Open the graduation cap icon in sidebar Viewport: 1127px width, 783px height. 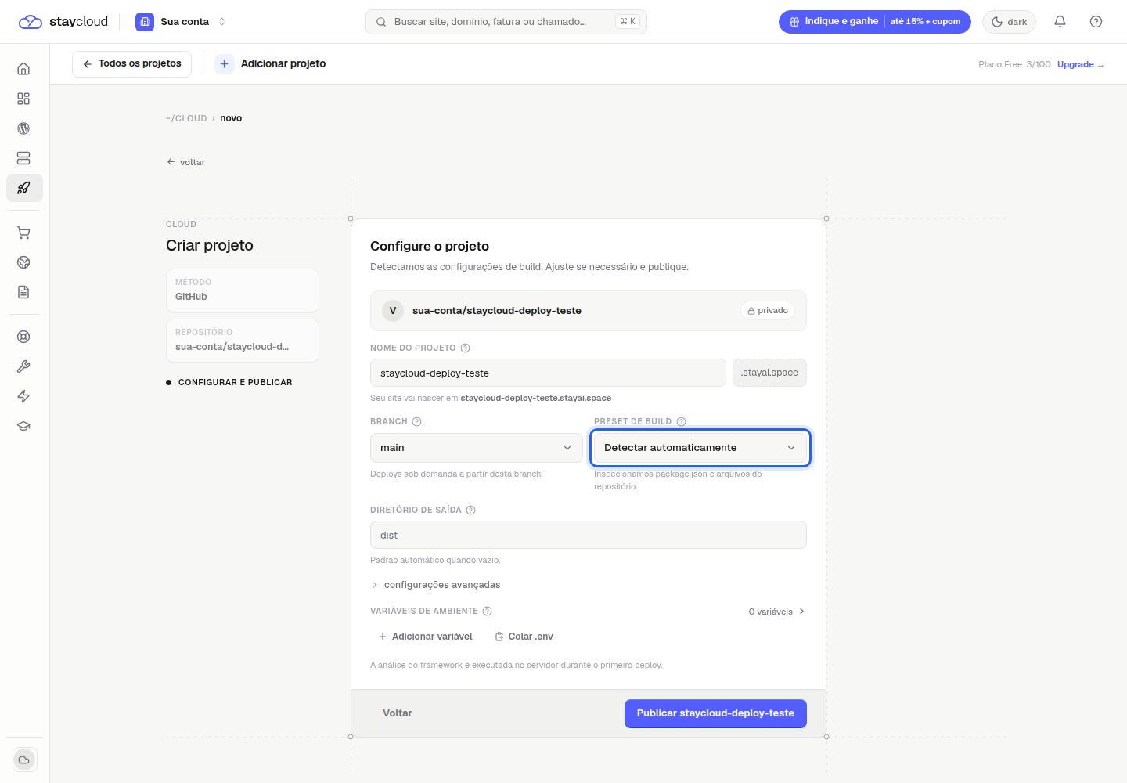tap(23, 426)
